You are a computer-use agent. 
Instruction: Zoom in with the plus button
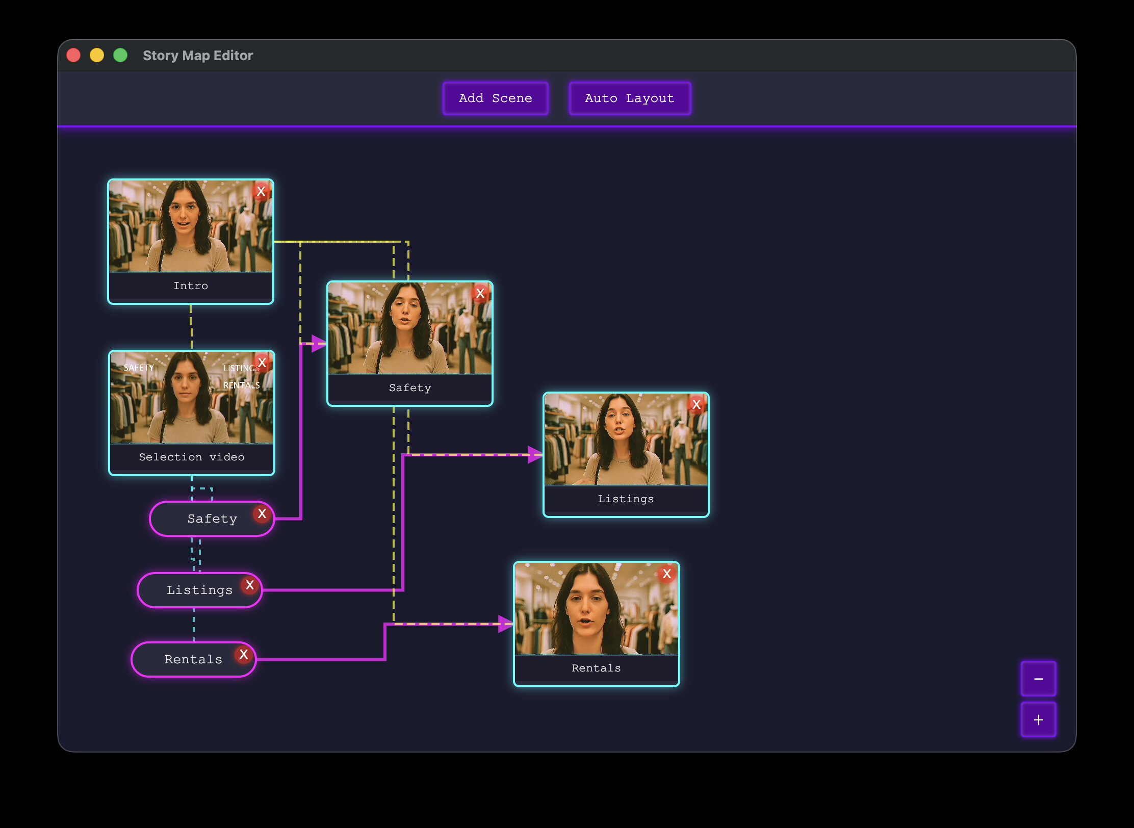[x=1038, y=719]
